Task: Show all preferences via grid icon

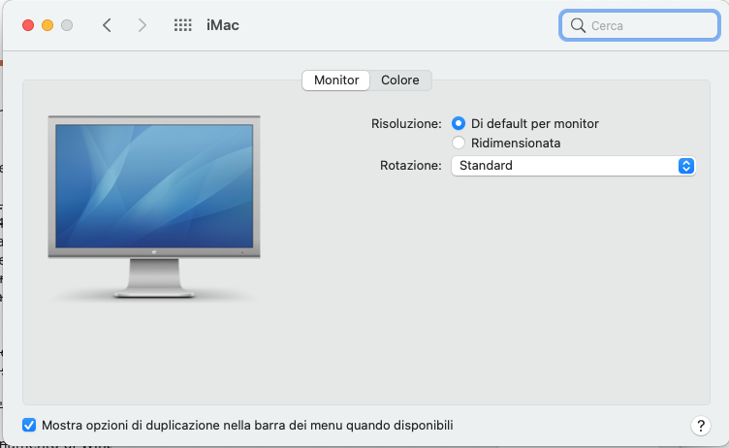Action: 182,25
